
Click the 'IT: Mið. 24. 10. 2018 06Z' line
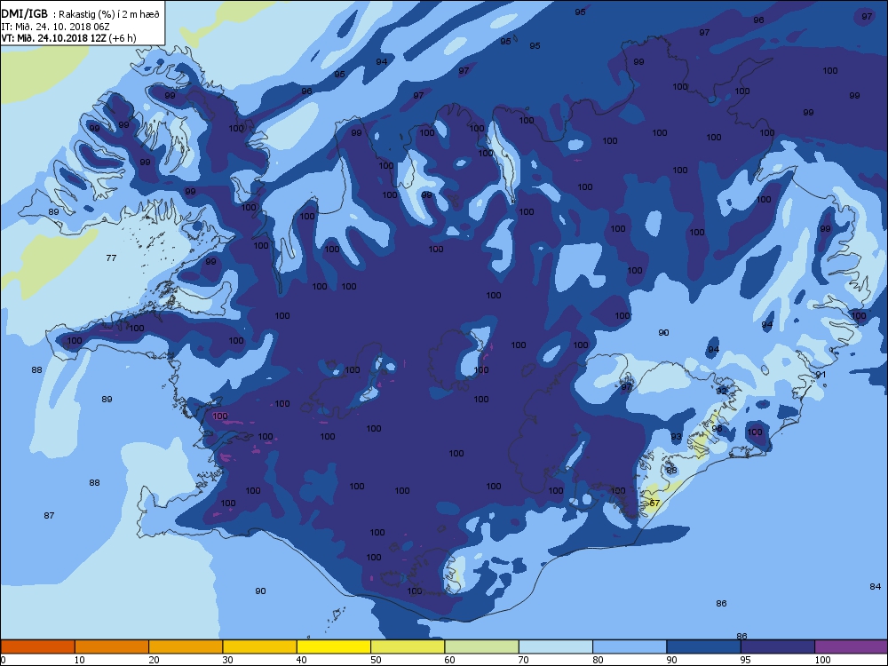[x=55, y=27]
